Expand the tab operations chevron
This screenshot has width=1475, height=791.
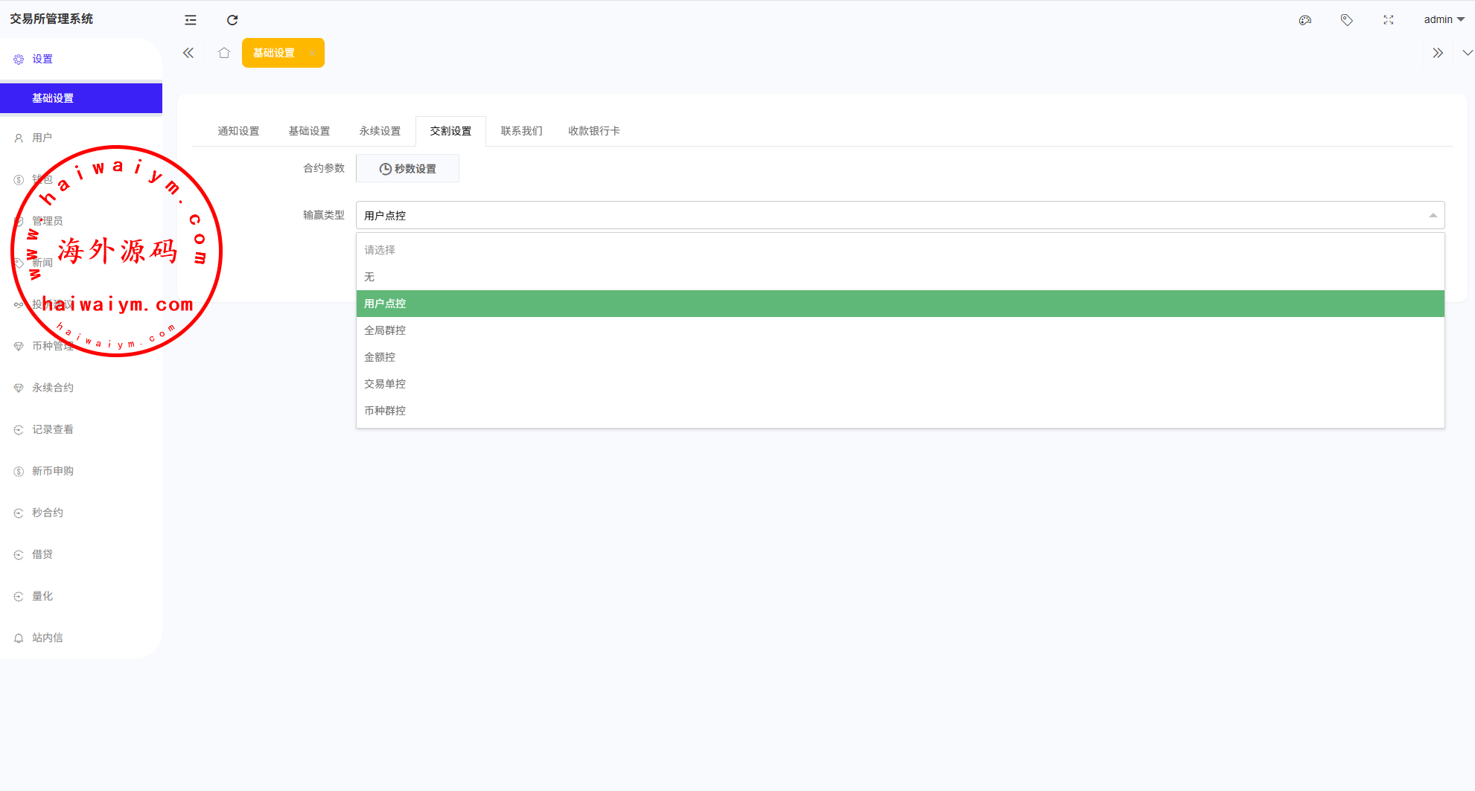(1467, 53)
